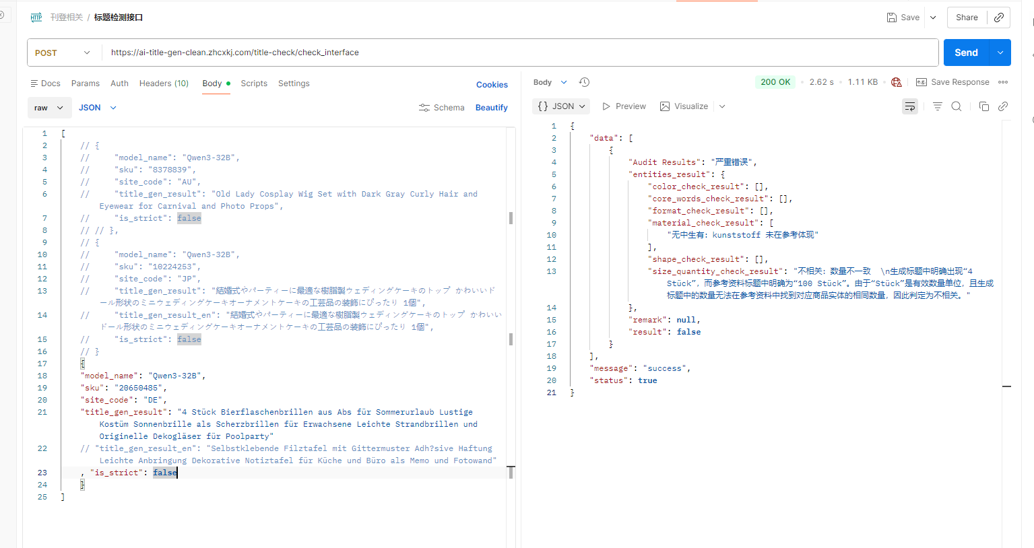
Task: Open the Params tab
Action: coord(86,83)
